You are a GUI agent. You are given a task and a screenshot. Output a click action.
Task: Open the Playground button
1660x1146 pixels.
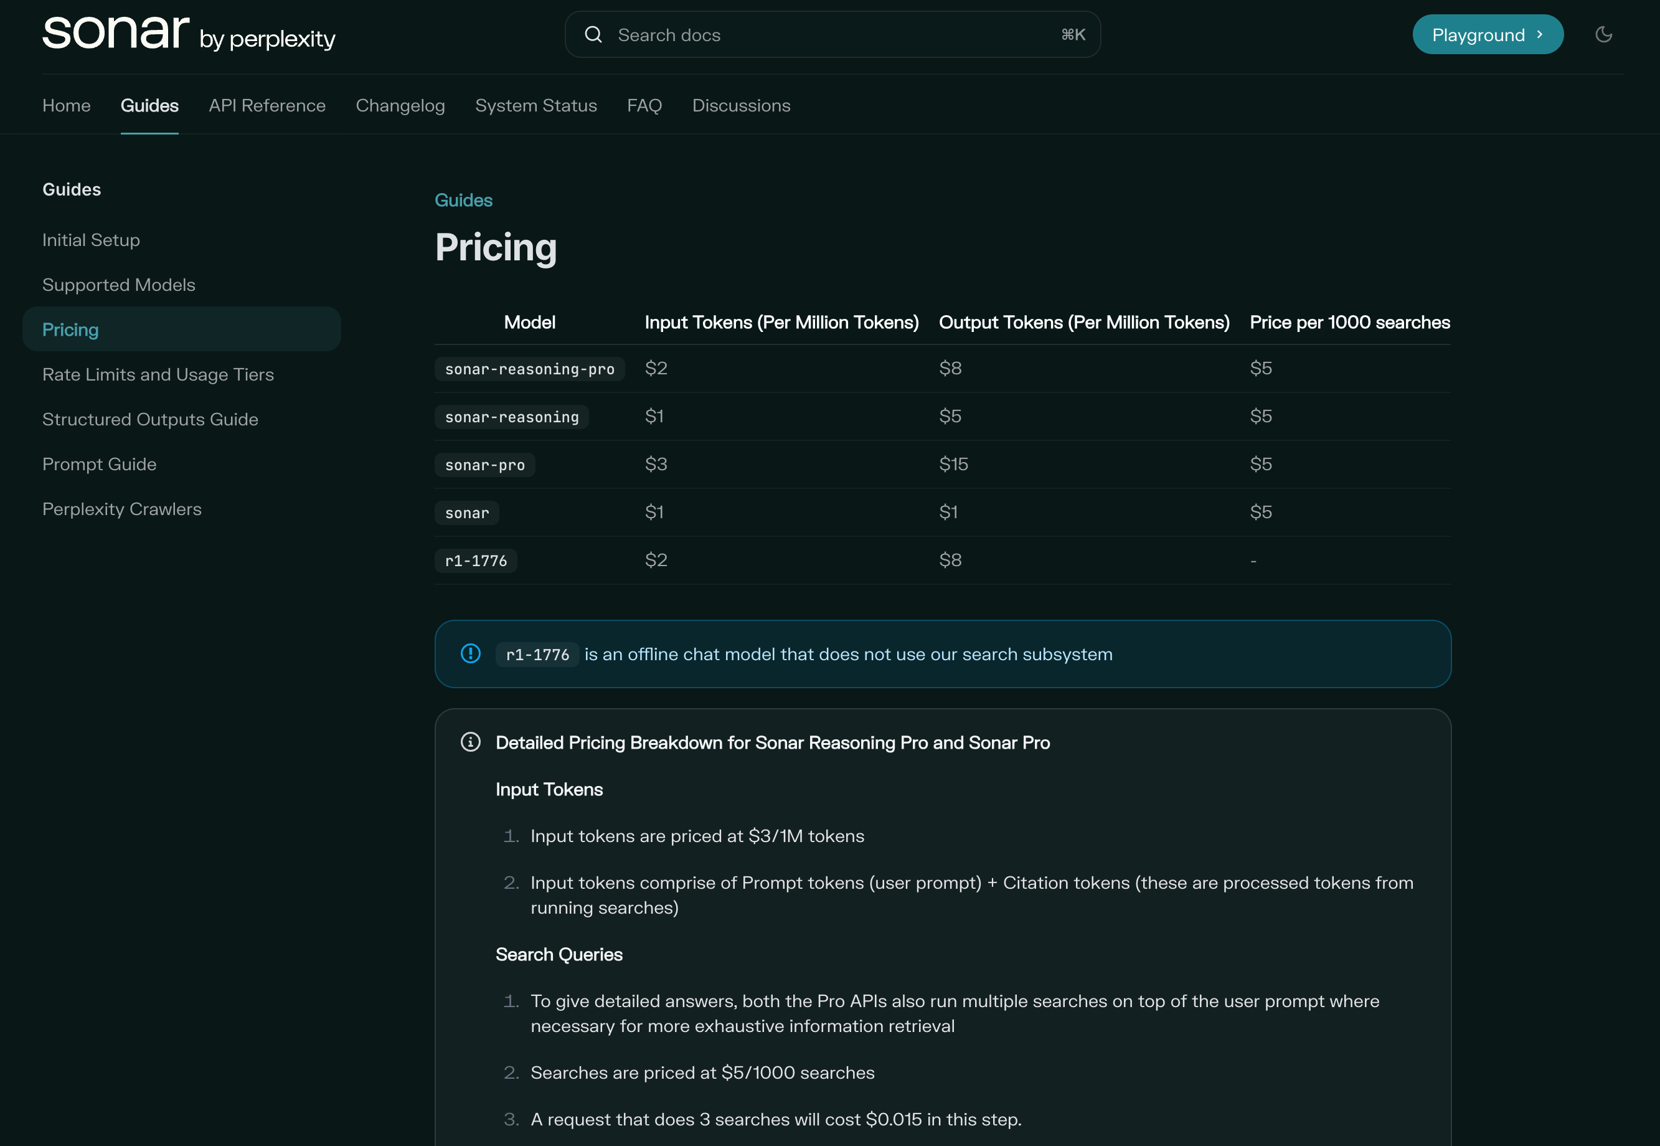(x=1478, y=34)
